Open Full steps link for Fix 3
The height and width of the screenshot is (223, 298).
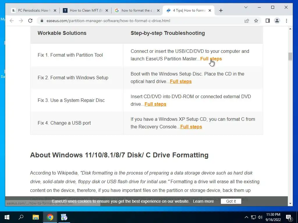(155, 104)
